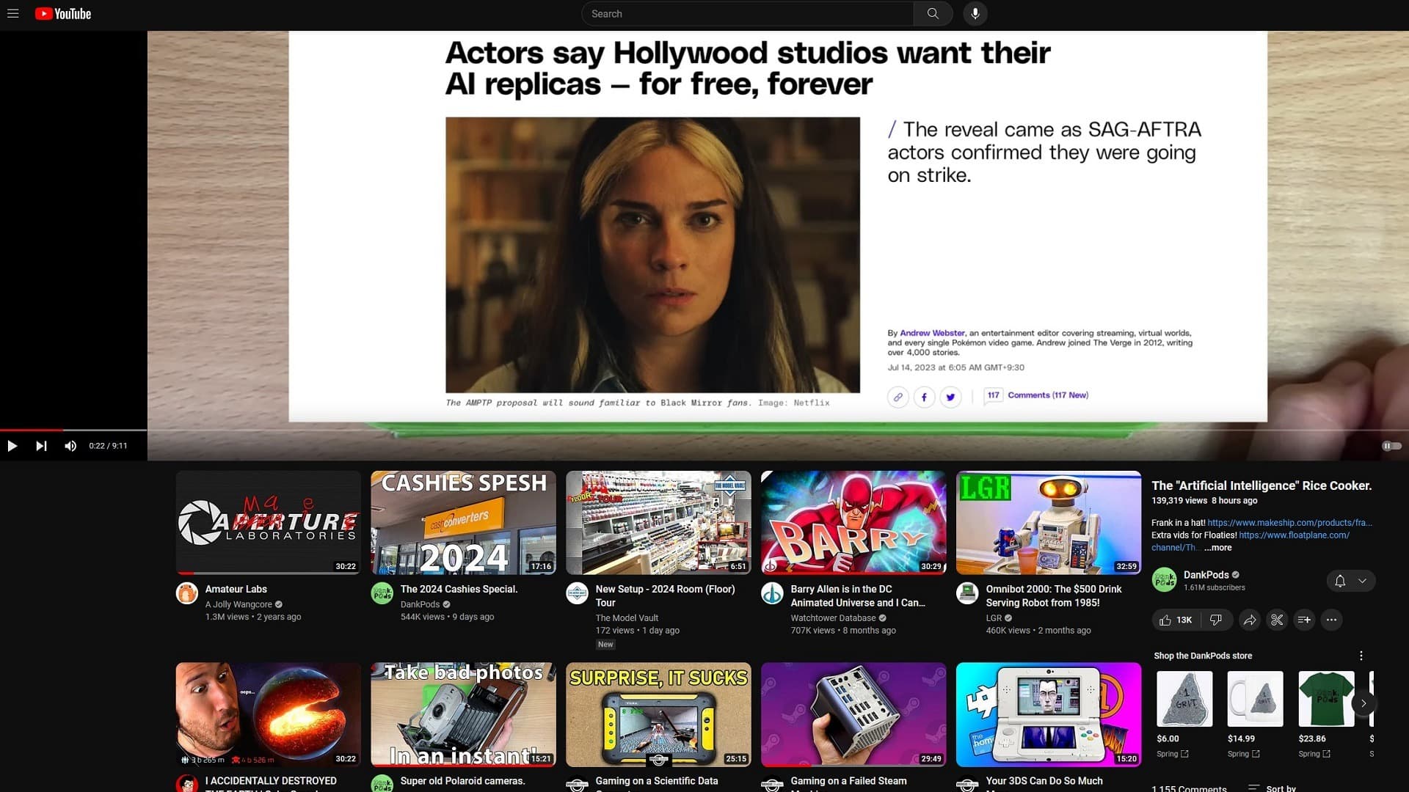Click the Save to playlist icon
Image resolution: width=1409 pixels, height=792 pixels.
coord(1304,620)
